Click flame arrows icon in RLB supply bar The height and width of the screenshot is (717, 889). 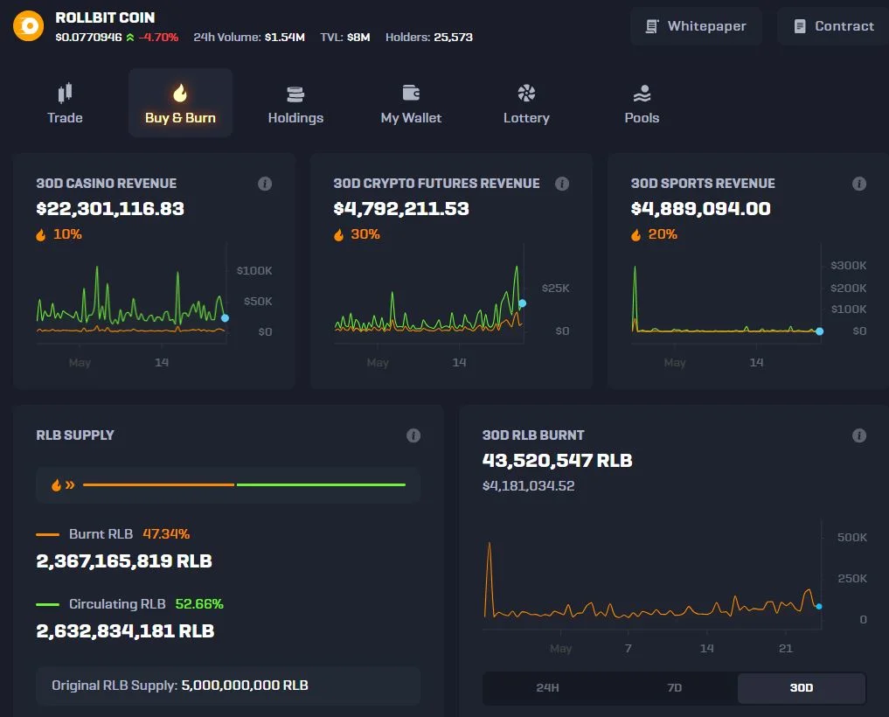[63, 485]
